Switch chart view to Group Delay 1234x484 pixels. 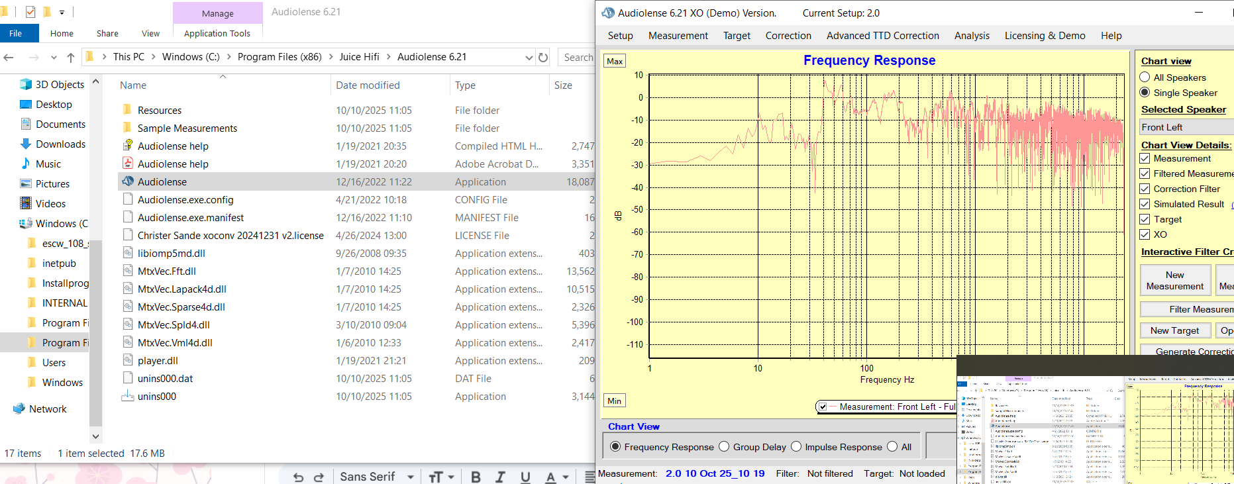tap(724, 447)
